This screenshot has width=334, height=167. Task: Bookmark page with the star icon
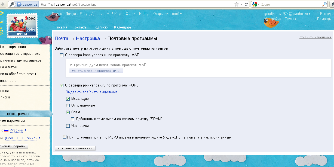click(x=237, y=4)
